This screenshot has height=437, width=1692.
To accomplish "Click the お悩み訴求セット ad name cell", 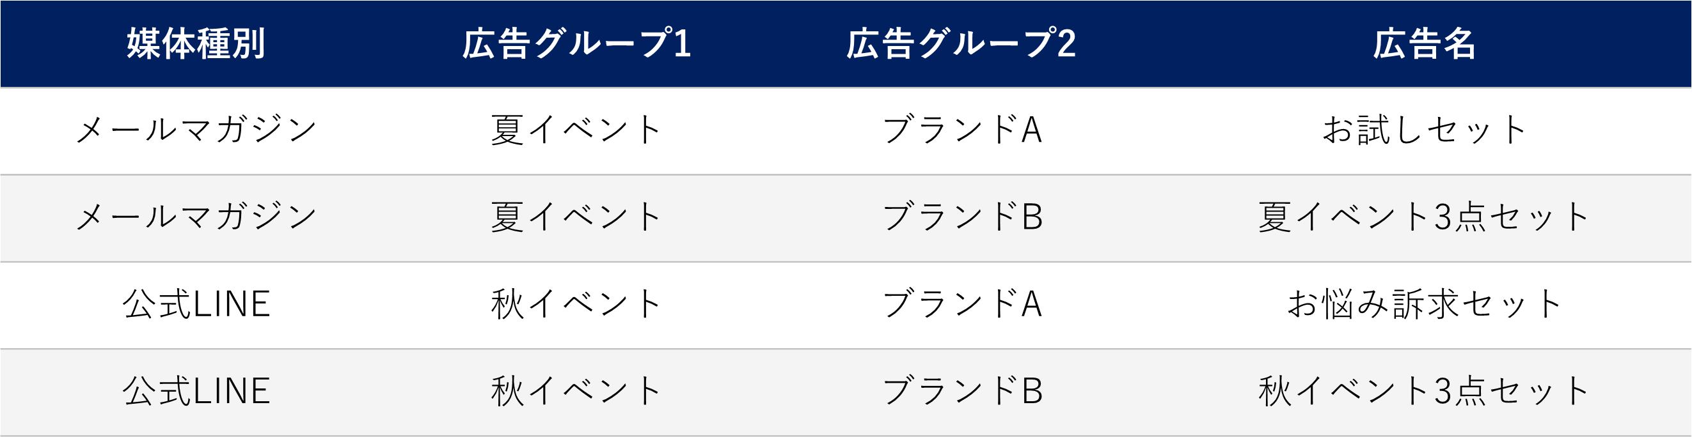I will pyautogui.click(x=1424, y=304).
